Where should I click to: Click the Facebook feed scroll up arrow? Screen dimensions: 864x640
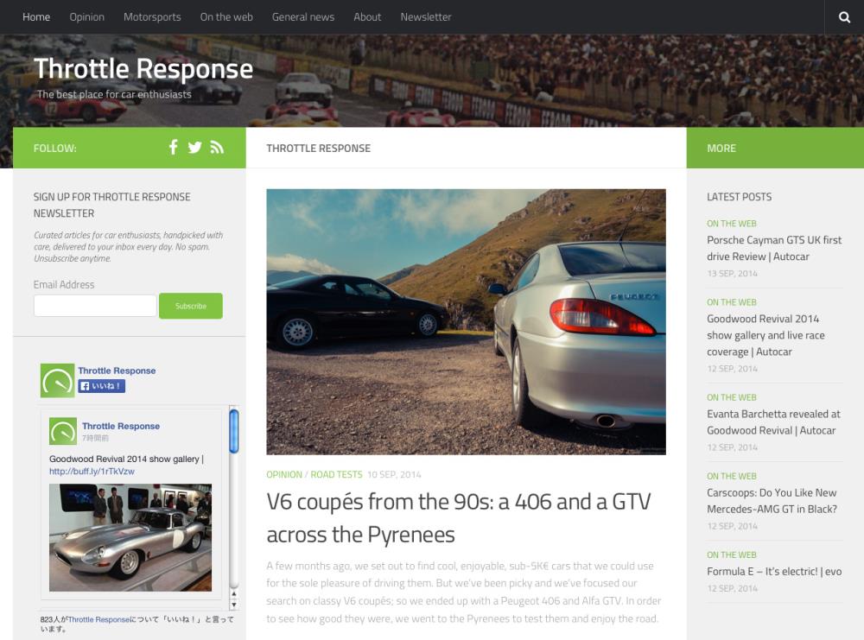point(233,593)
